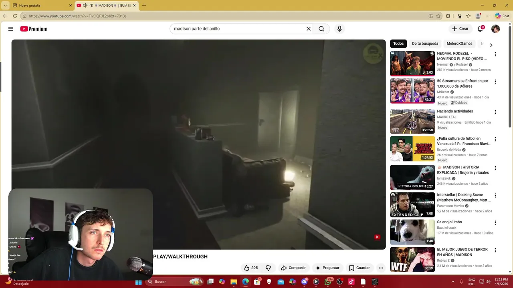Open the Rubius Z channel link
This screenshot has width=513, height=288.
click(x=443, y=260)
